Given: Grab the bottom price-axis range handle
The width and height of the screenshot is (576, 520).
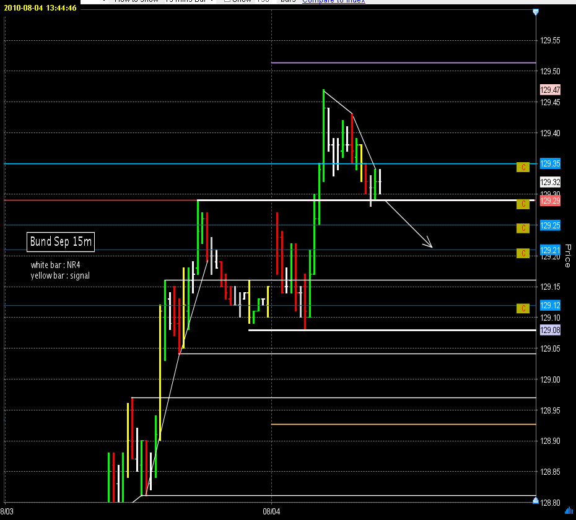Looking at the screenshot, I should pyautogui.click(x=536, y=500).
